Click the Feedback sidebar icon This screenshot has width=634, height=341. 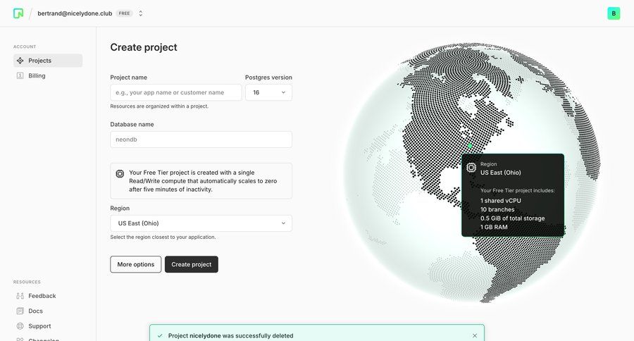pos(20,296)
